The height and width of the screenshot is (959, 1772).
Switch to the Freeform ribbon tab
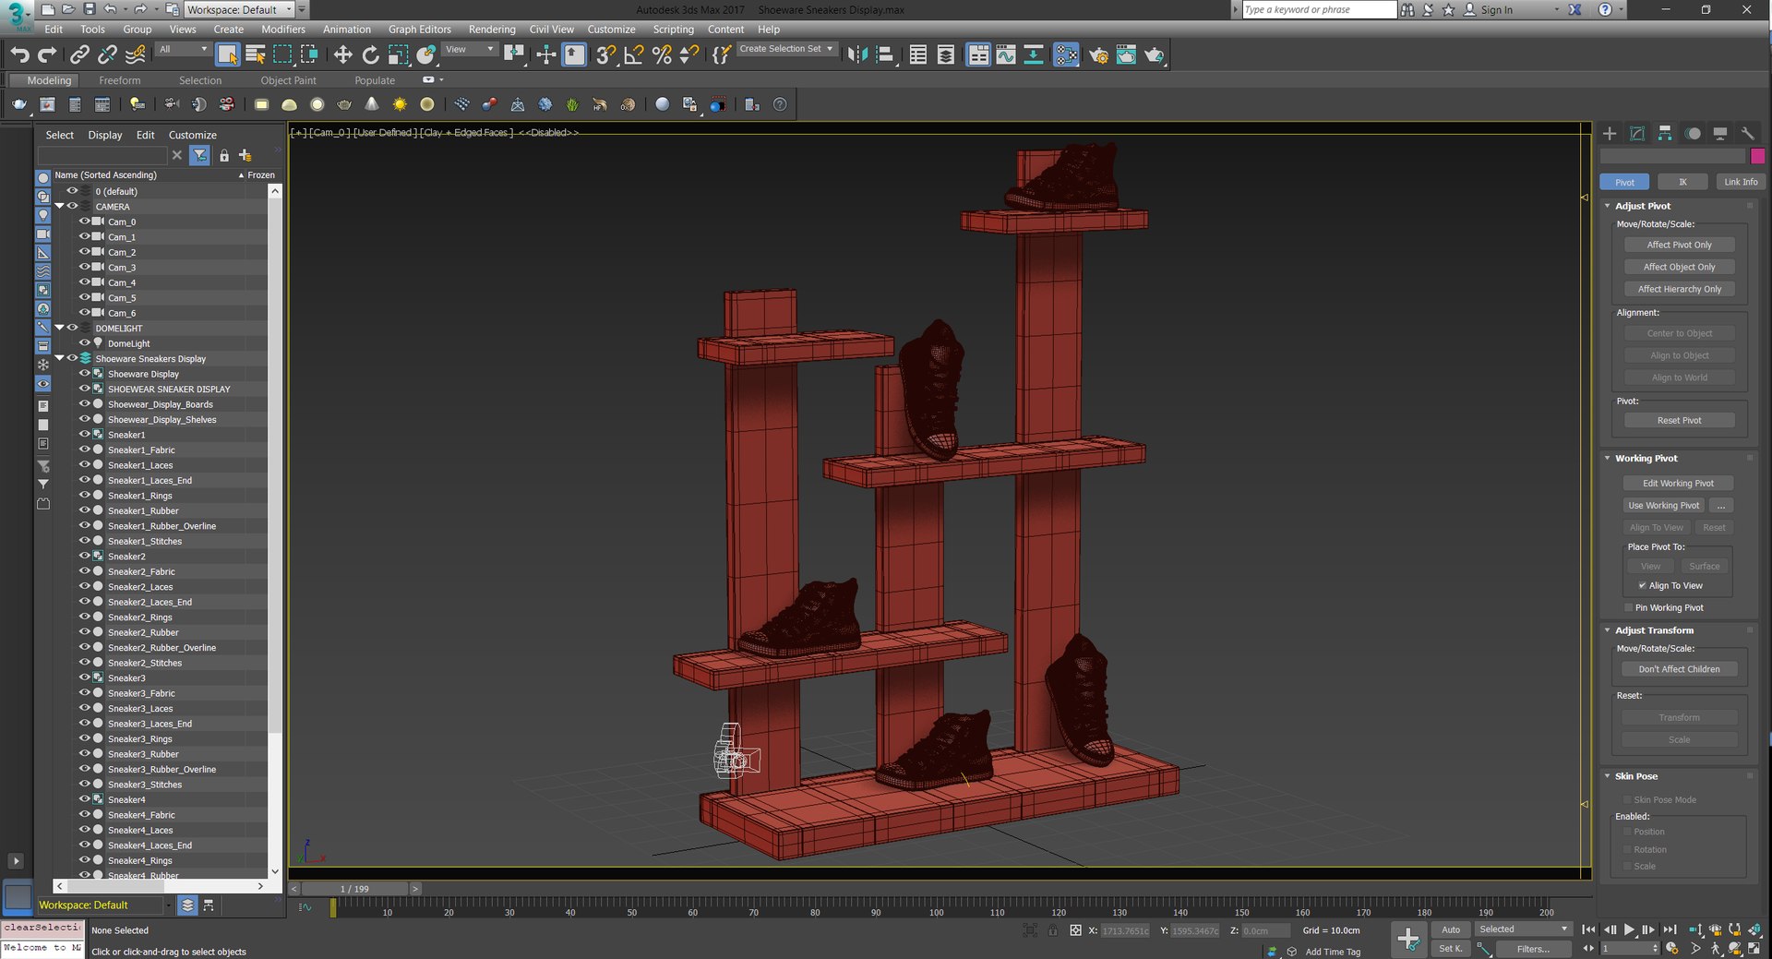[119, 80]
